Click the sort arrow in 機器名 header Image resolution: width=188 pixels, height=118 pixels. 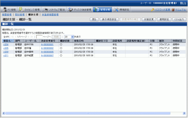click(x=12, y=41)
